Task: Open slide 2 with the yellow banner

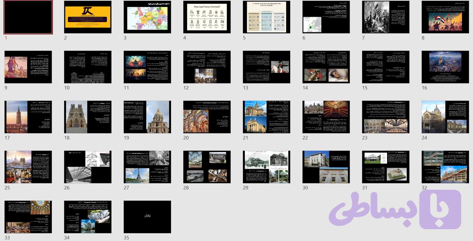Action: [88, 17]
